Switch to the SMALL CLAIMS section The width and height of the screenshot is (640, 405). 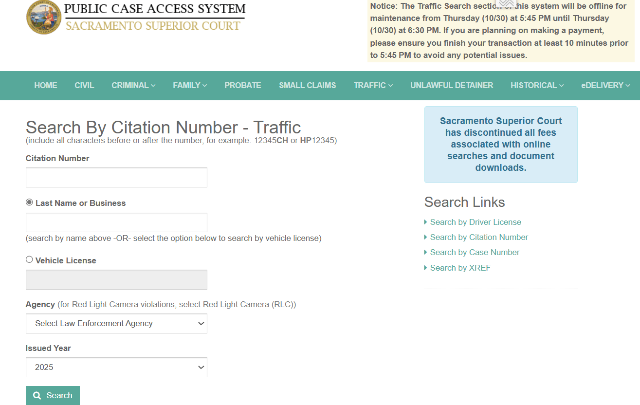pyautogui.click(x=307, y=85)
